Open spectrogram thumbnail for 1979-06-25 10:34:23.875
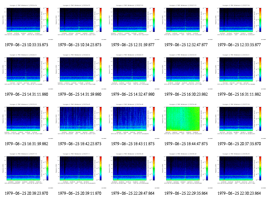266x198 pixels. [x=80, y=22]
